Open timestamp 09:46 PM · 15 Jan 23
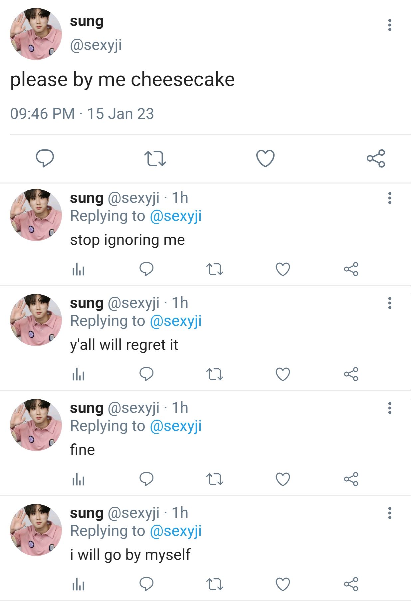The image size is (411, 601). 82,114
